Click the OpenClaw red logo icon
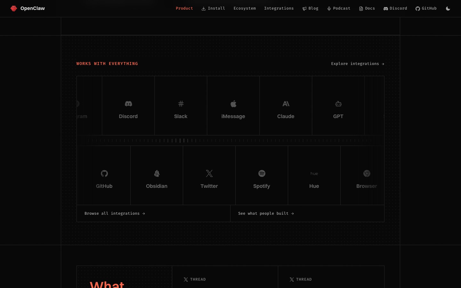The width and height of the screenshot is (461, 288). pos(14,8)
